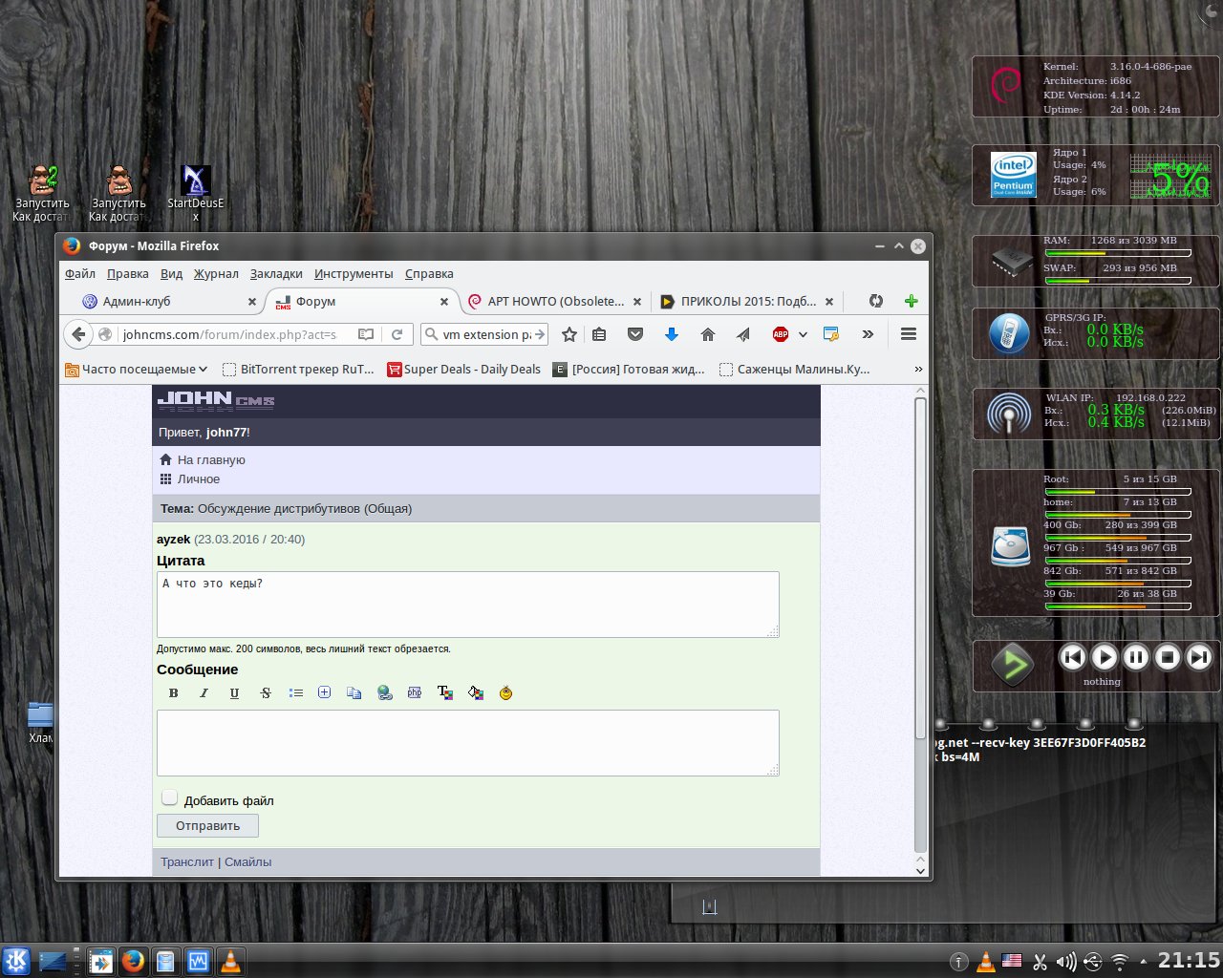Viewport: 1223px width, 978px height.
Task: Click the strikethrough text button
Action: click(x=266, y=693)
